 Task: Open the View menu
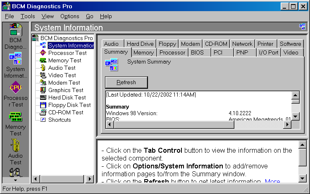tap(48, 17)
